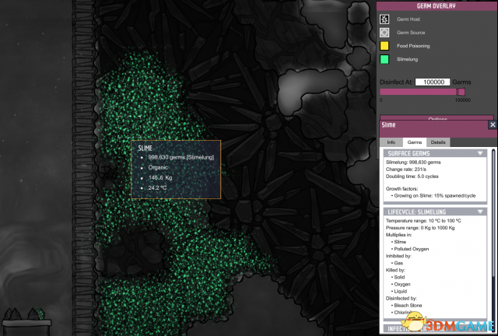
Task: Close the Slime details panel
Action: pyautogui.click(x=493, y=124)
